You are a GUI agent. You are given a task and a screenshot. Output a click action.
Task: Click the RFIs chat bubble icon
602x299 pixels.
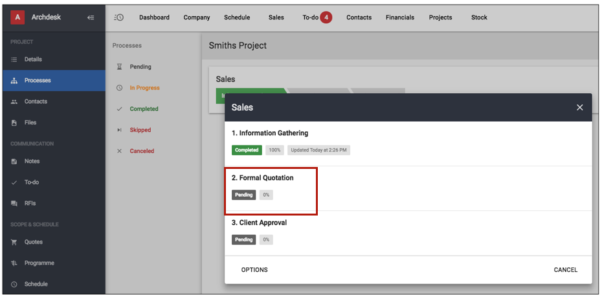14,203
